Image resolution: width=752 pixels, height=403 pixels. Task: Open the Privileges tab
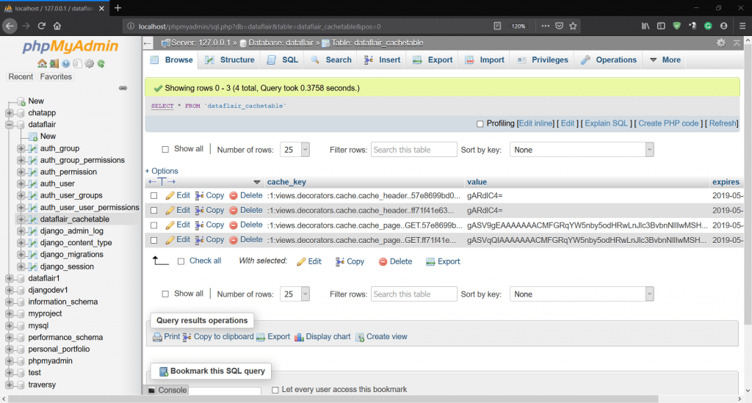pos(543,60)
